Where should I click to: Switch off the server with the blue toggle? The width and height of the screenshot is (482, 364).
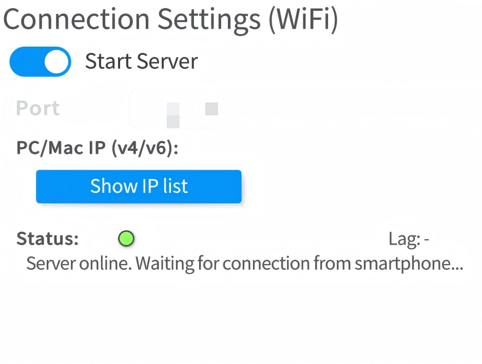tap(40, 61)
